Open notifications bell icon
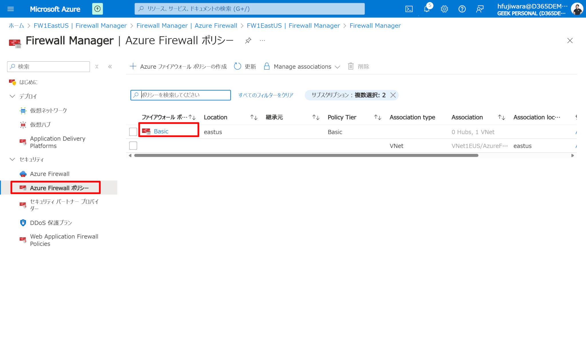Screen dimensions: 586x348 pyautogui.click(x=427, y=9)
